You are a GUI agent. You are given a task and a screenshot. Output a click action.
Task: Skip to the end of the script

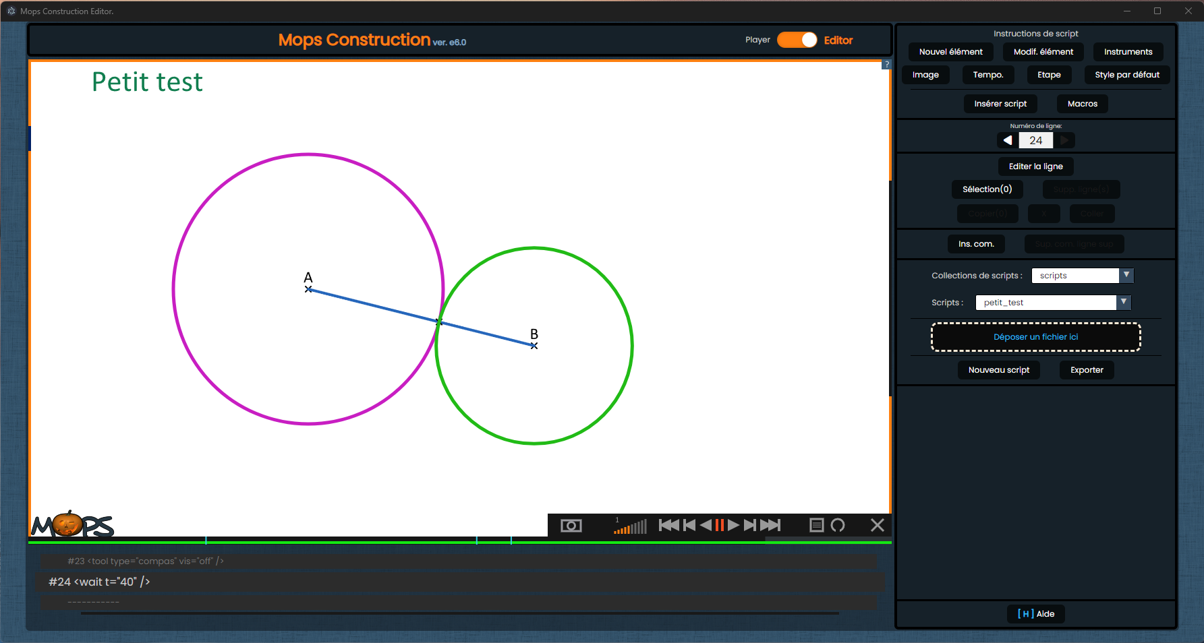(x=771, y=525)
